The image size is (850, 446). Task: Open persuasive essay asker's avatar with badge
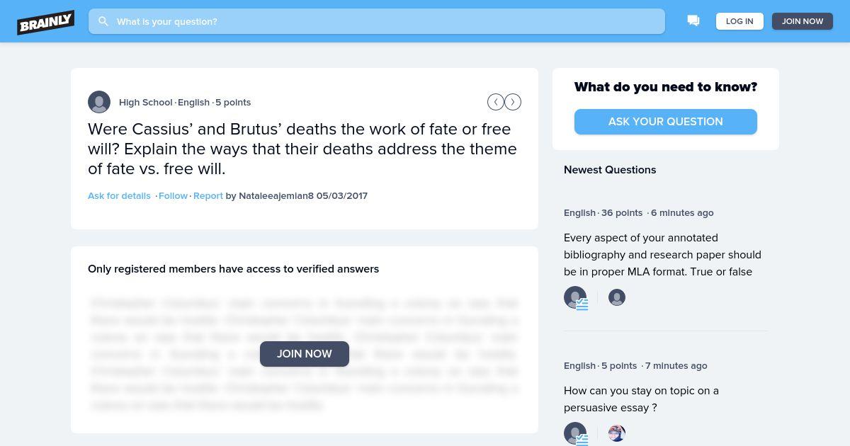575,433
